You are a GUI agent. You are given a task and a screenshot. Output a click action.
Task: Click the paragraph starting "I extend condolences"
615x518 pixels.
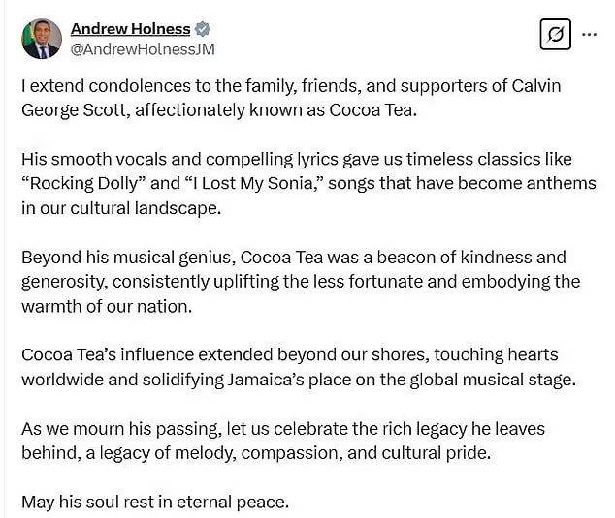point(291,98)
